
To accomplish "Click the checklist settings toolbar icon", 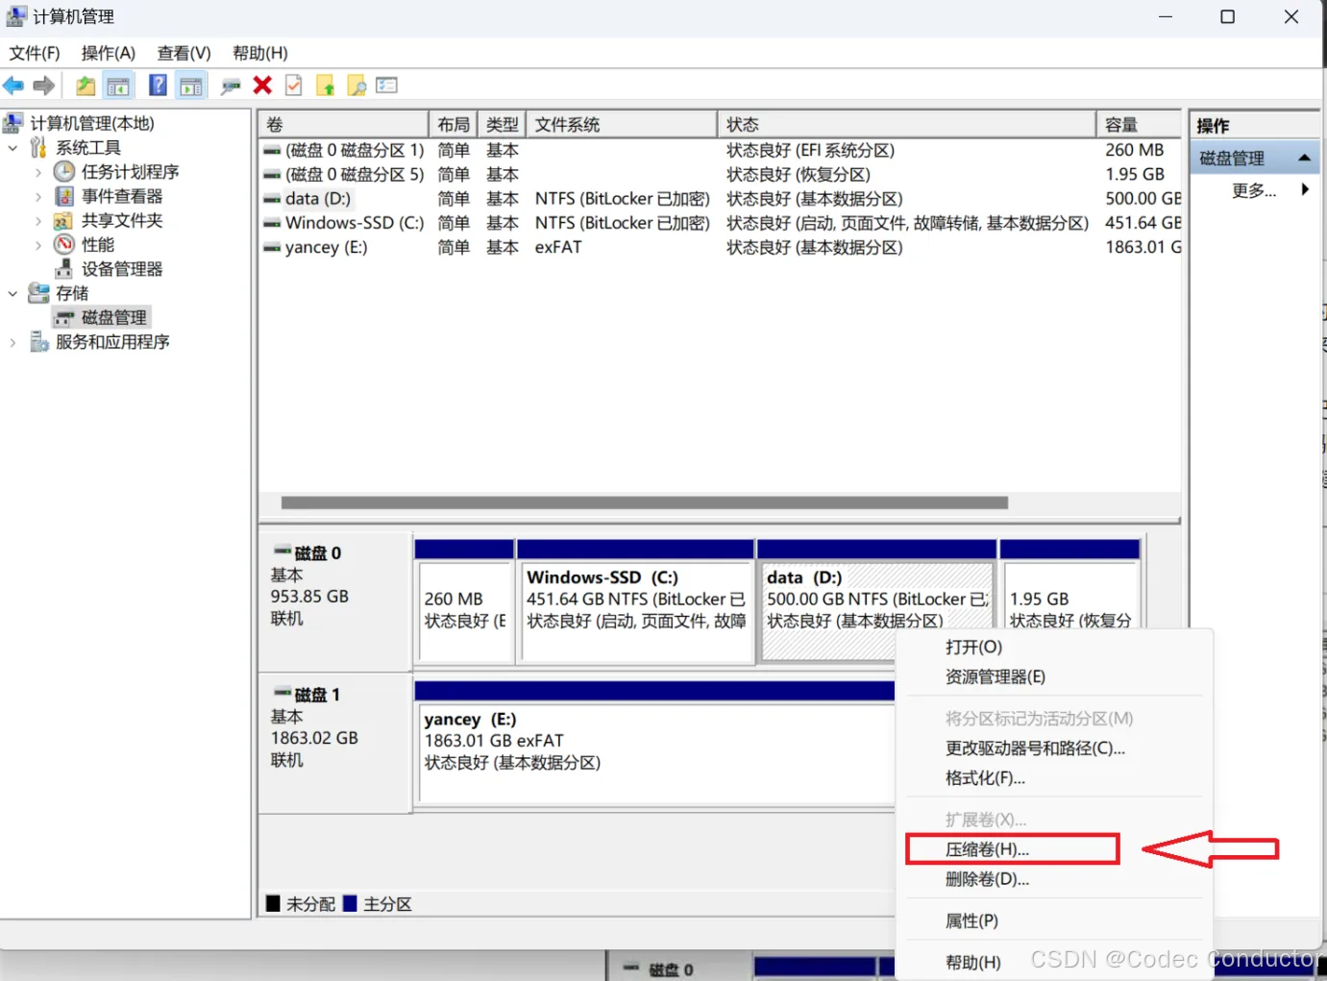I will (x=387, y=86).
